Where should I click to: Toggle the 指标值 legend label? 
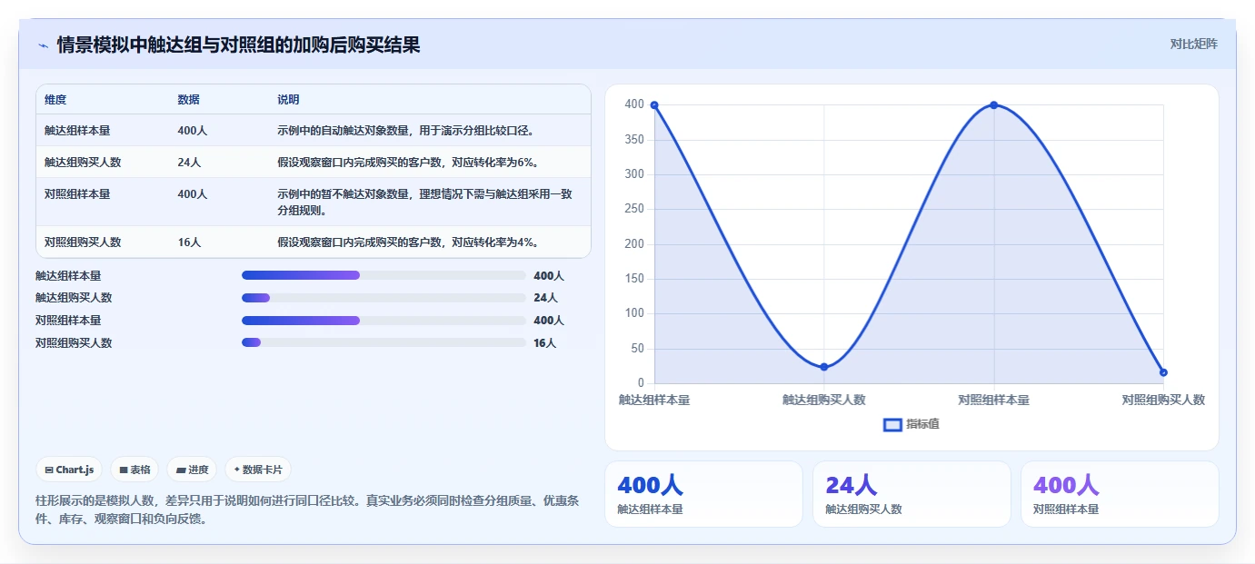[923, 424]
